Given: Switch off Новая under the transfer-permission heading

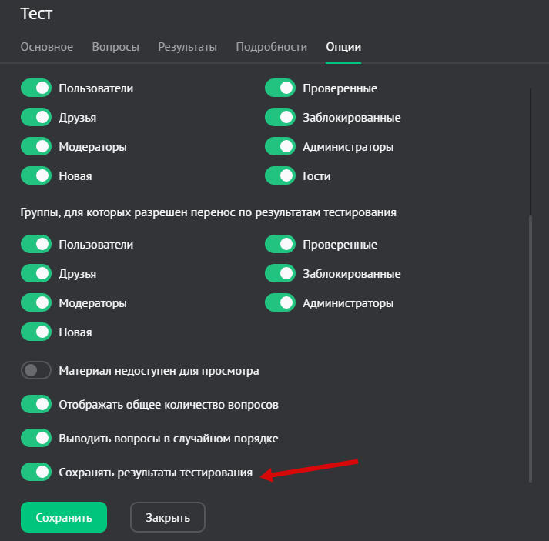Looking at the screenshot, I should (36, 332).
